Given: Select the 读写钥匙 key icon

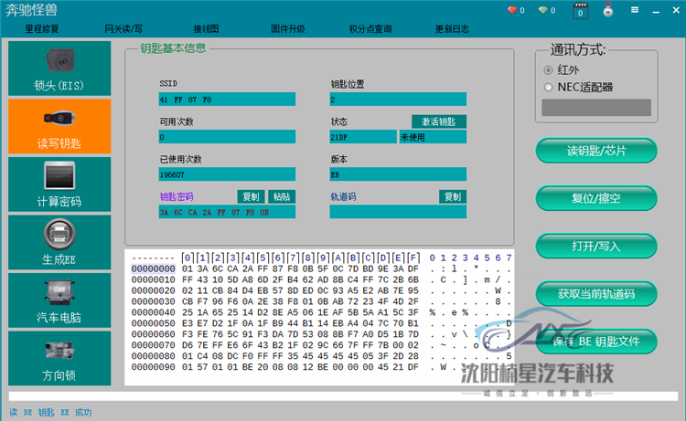Looking at the screenshot, I should pos(59,125).
